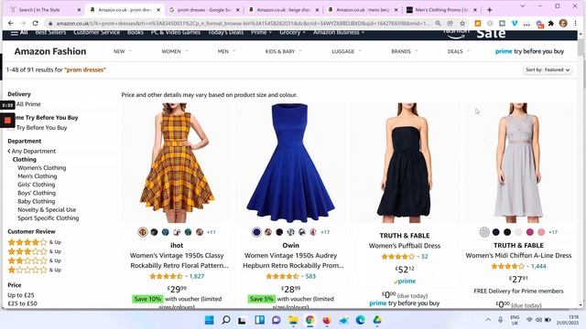The height and width of the screenshot is (329, 586).
Task: Open Microsoft Edge taskbar icon
Action: point(360,320)
